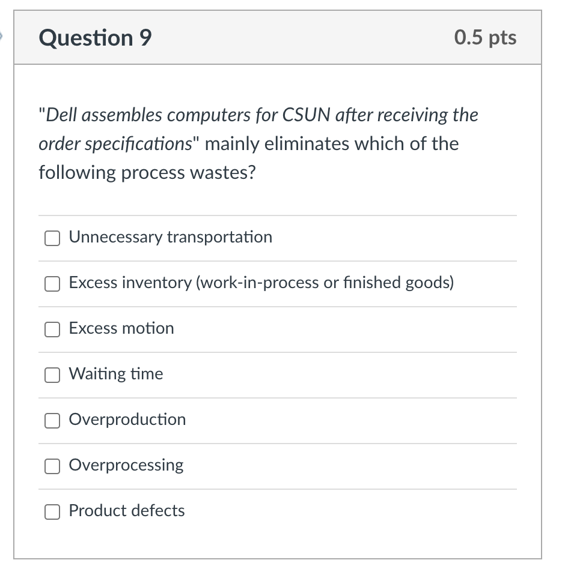Image resolution: width=565 pixels, height=581 pixels.
Task: Select Excess inventory as an answer
Action: (x=52, y=284)
